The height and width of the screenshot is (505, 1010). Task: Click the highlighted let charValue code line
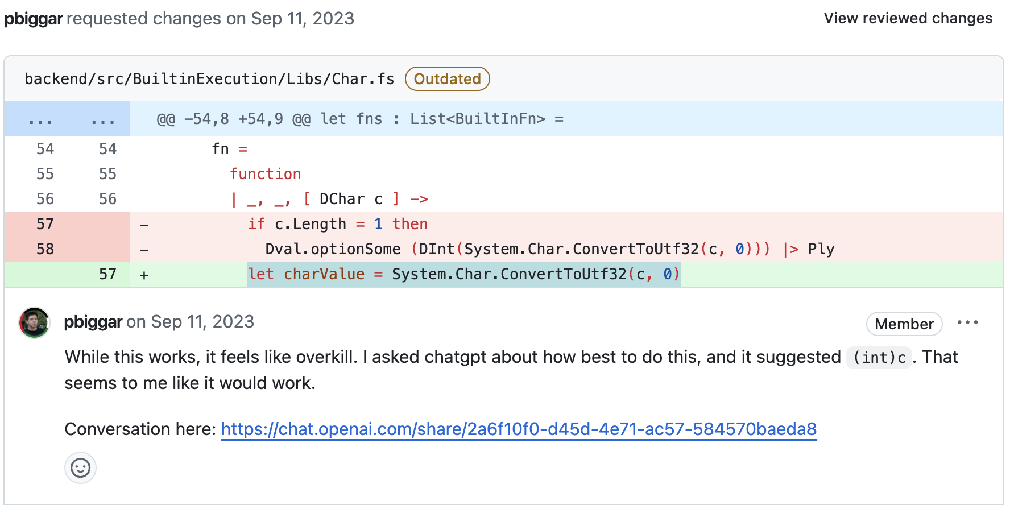coord(463,274)
